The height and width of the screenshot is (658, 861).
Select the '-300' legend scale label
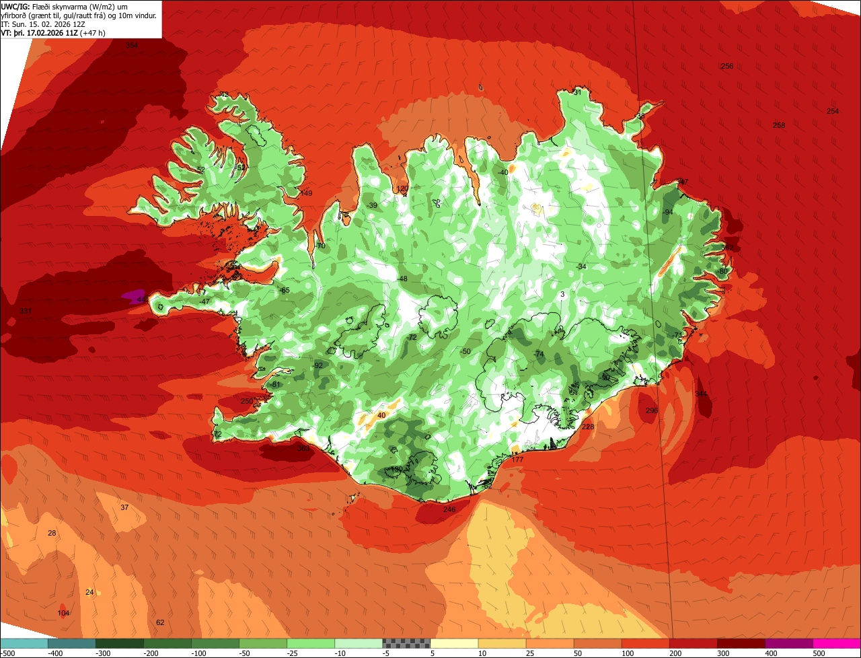click(104, 653)
